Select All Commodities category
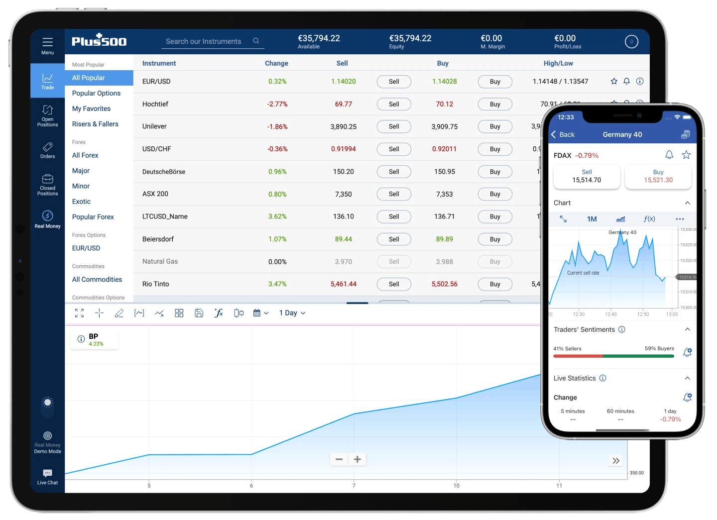717x520 pixels. [97, 279]
